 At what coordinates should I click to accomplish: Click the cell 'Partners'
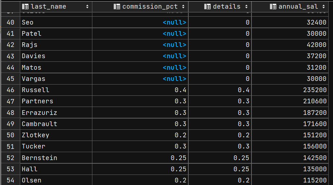click(x=56, y=101)
